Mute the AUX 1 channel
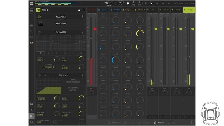Image resolution: width=224 pixels, height=126 pixels. 149,117
